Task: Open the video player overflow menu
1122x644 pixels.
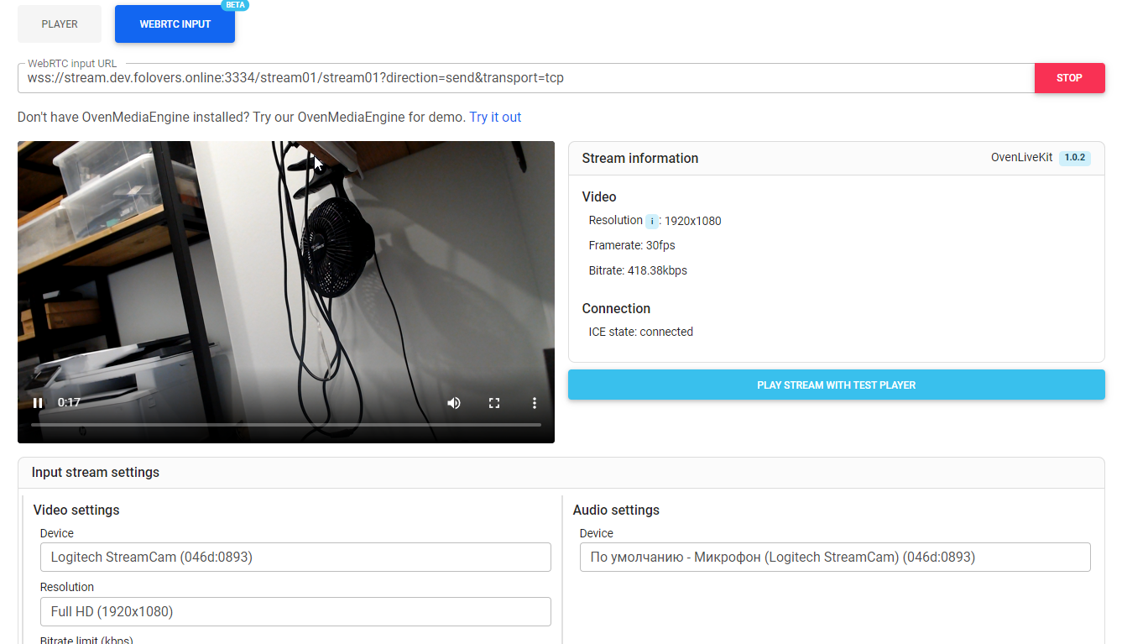Action: 535,403
